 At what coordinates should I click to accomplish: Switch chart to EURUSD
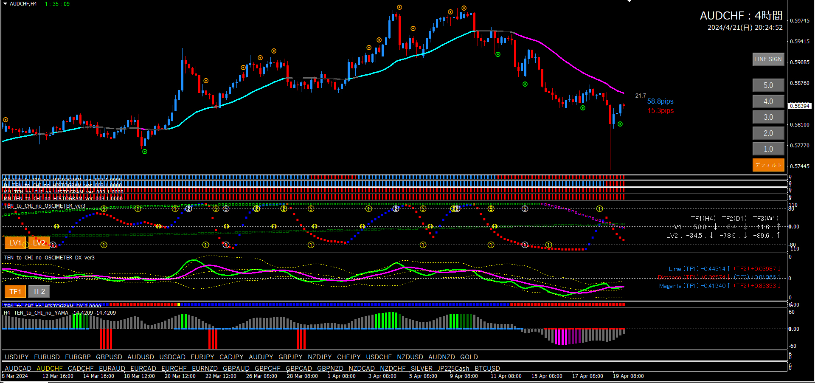[x=47, y=357]
